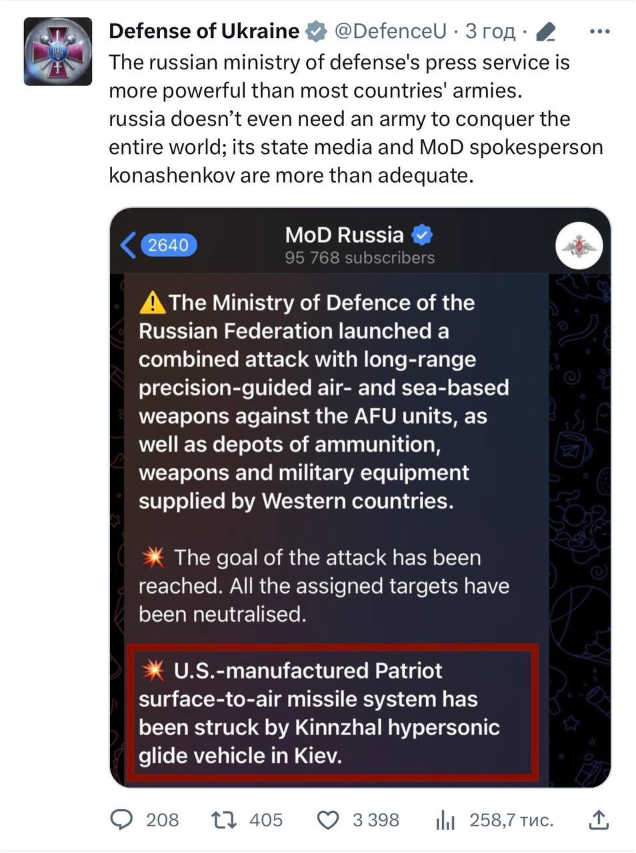Click the edited pencil icon
Screen dimensions: 636x853
tap(546, 31)
